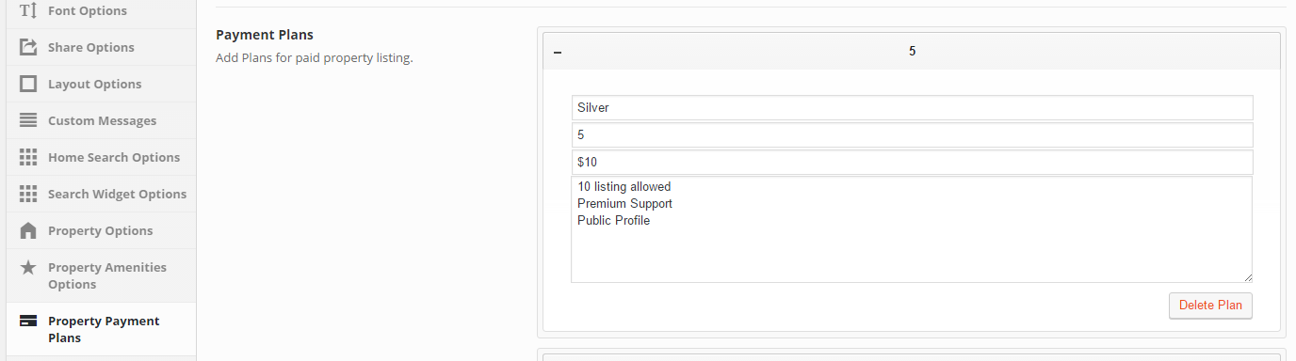Click the Font Options sidebar icon
This screenshot has width=1296, height=361.
[28, 11]
